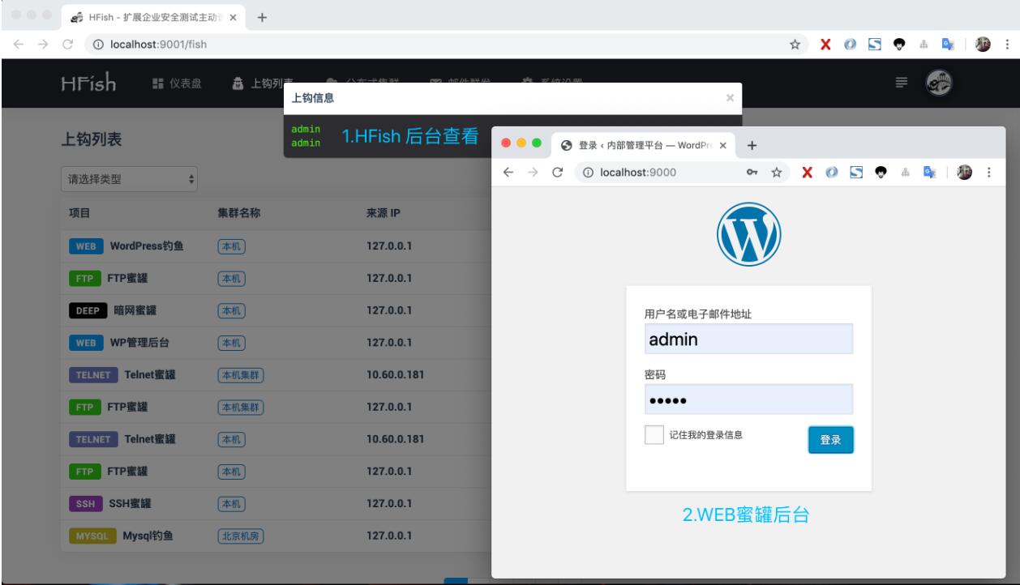This screenshot has width=1020, height=585.
Task: Click the MYSQL badge
Action: pos(92,535)
